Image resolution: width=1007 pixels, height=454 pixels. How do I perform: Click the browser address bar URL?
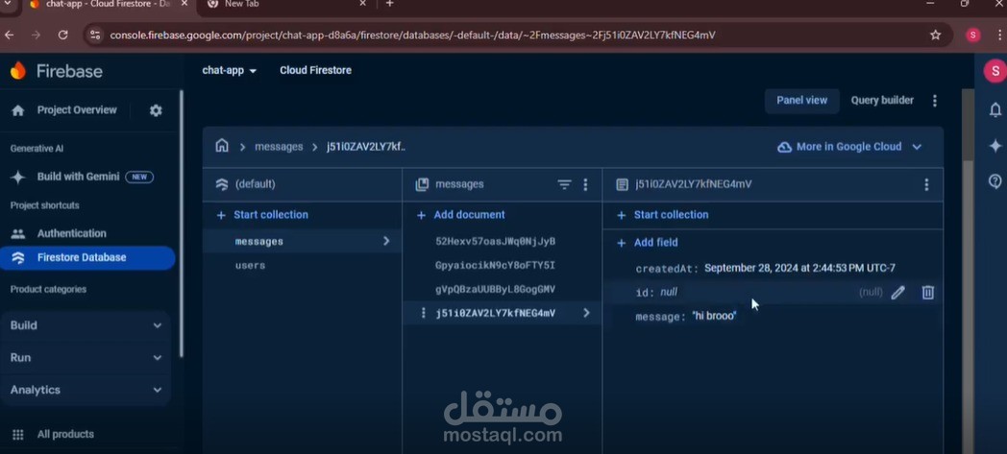(412, 36)
